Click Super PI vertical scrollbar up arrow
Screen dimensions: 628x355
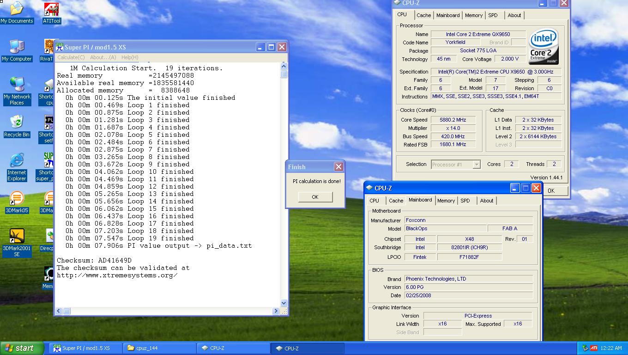pos(284,67)
